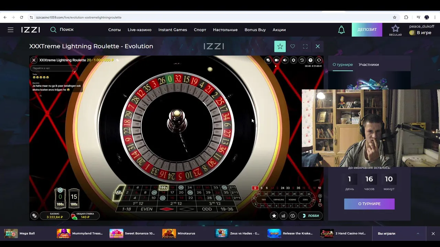The height and width of the screenshot is (247, 440).
Task: Select TIER racetrack bet
Action: pyautogui.click(x=264, y=200)
